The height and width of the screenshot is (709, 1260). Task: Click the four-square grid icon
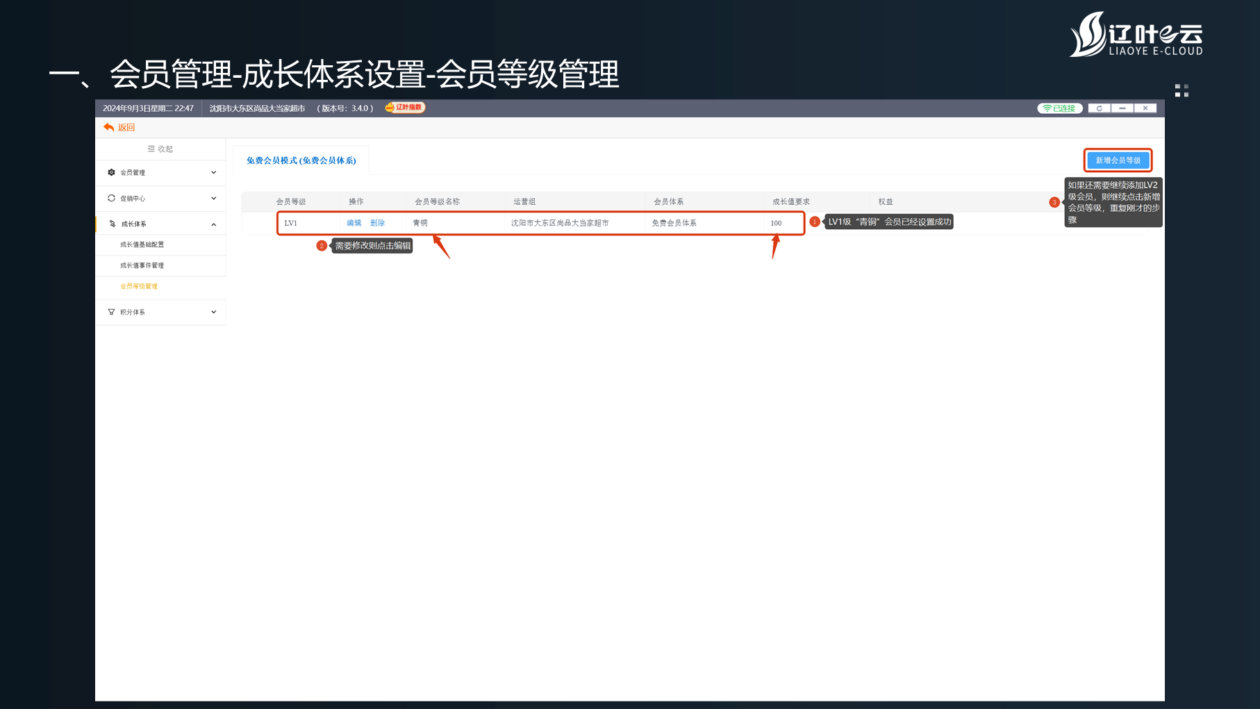click(x=1182, y=90)
